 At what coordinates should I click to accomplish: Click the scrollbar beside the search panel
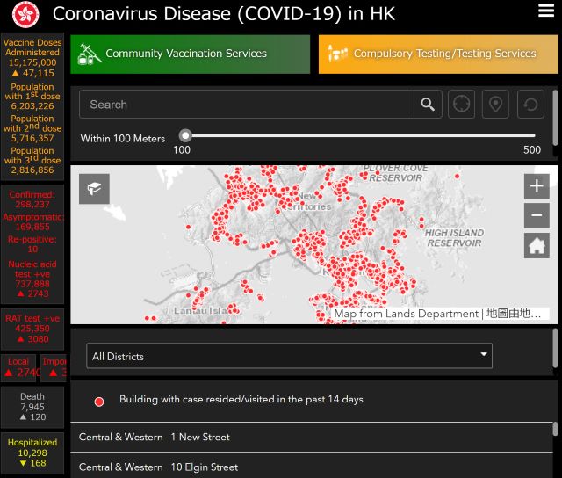tap(555, 119)
